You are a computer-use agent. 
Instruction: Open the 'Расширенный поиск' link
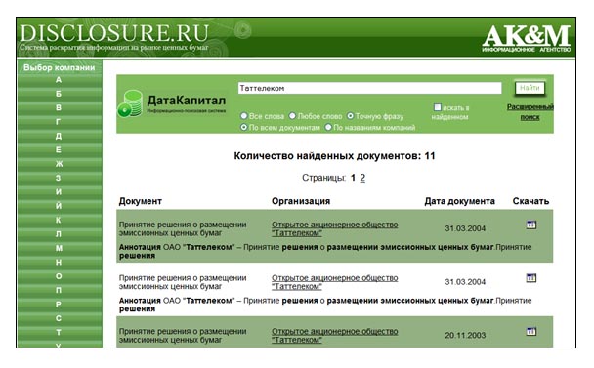(x=530, y=112)
